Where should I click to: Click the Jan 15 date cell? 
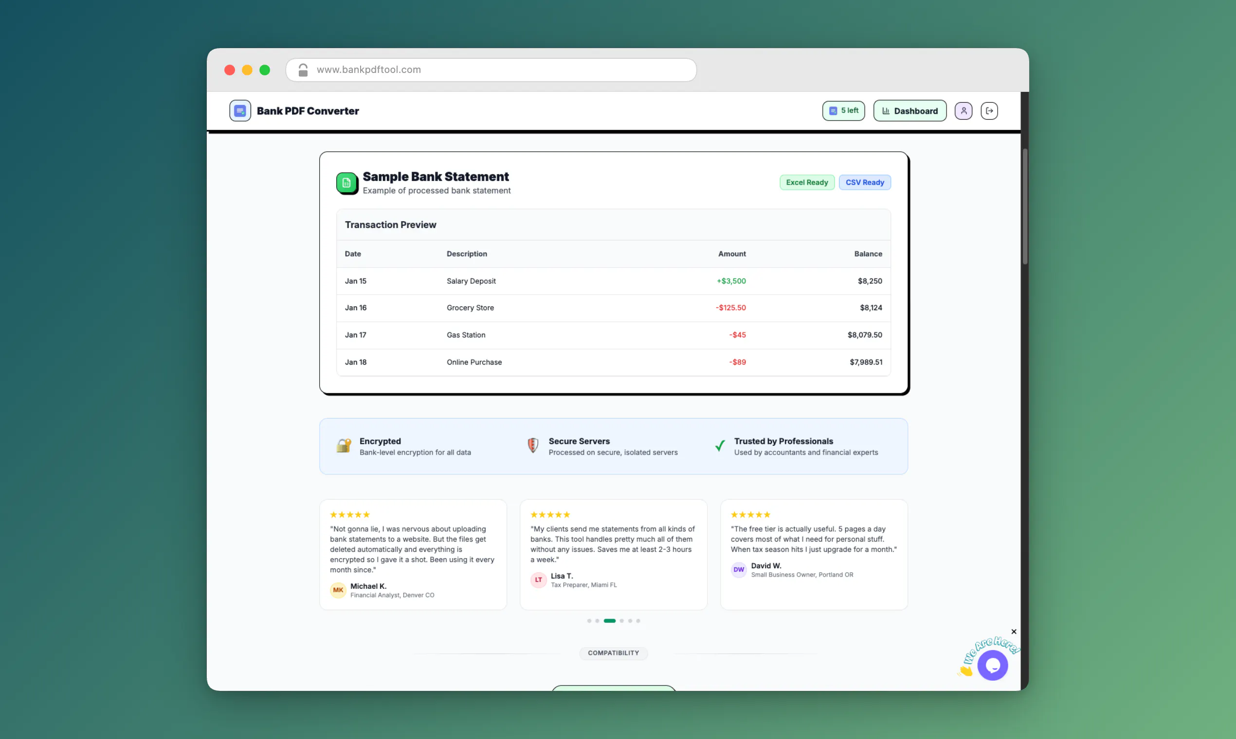coord(355,281)
